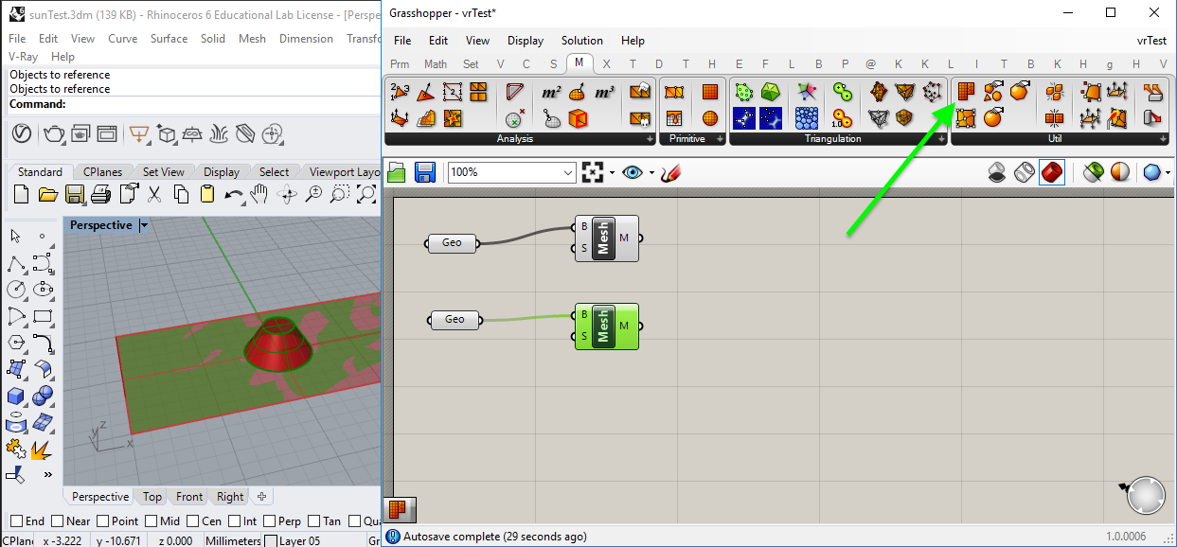Choose the blue MetaBall circles icon
1177x547 pixels.
(x=807, y=118)
